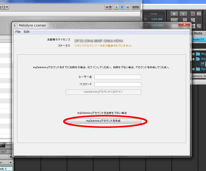Image resolution: width=206 pixels, height=171 pixels.
Task: Click the red aL button in plugin window header
Action: pyautogui.click(x=109, y=7)
